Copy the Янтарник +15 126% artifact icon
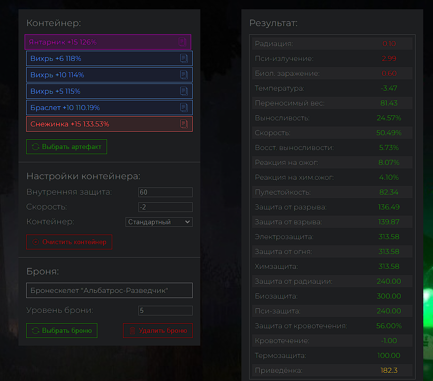The image size is (433, 381). [182, 42]
